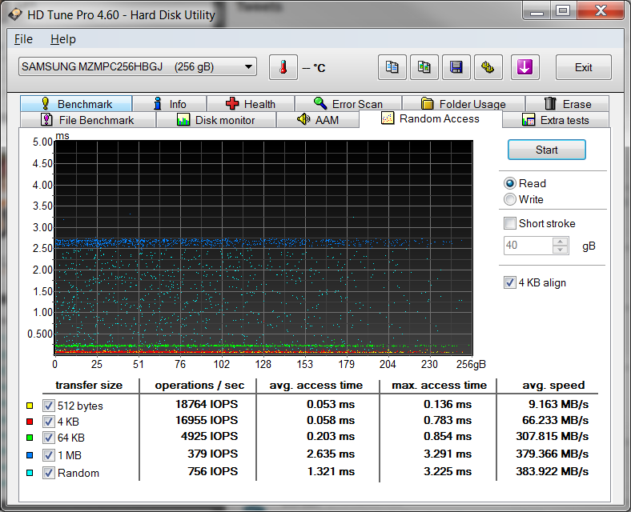Click the copy text to clipboard icon
631x512 pixels.
coord(392,67)
